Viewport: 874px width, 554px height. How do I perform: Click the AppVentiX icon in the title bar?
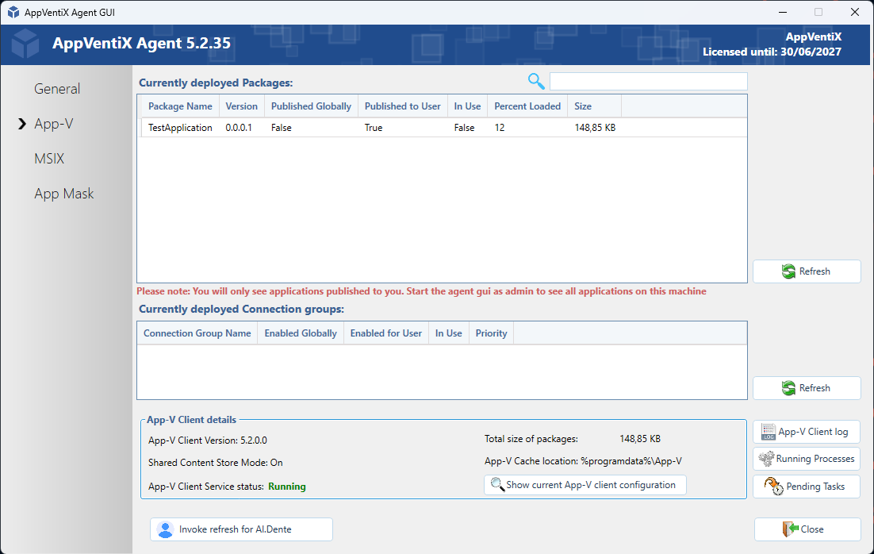13,12
